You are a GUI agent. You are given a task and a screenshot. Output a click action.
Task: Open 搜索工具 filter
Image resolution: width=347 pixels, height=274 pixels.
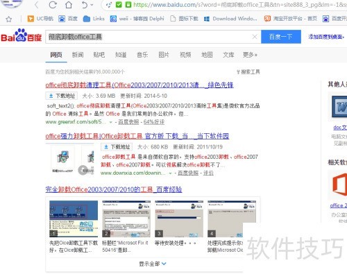tap(248, 72)
